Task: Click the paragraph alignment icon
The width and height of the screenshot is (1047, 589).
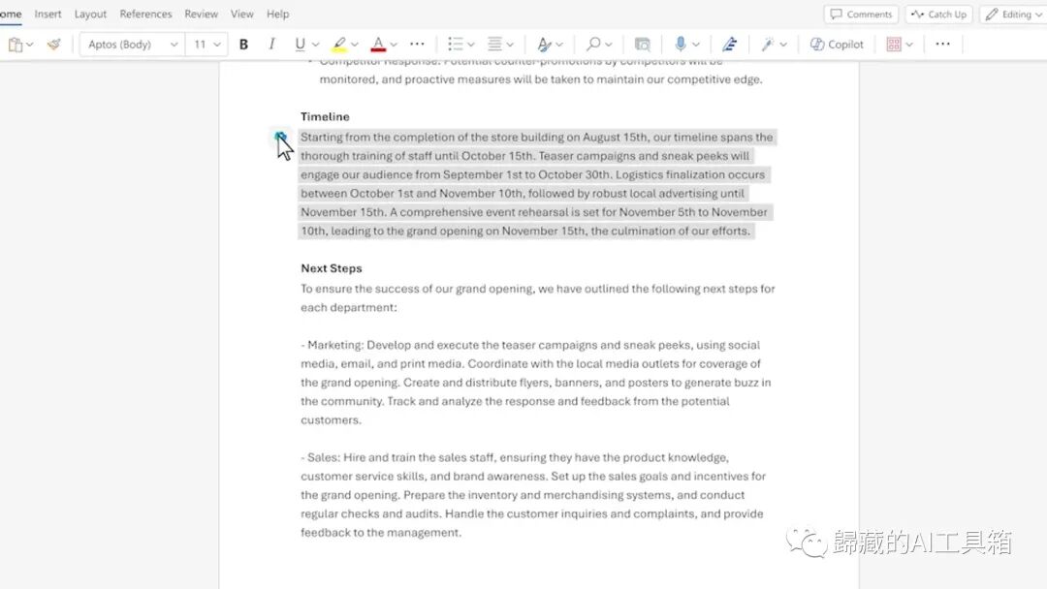Action: pyautogui.click(x=494, y=45)
